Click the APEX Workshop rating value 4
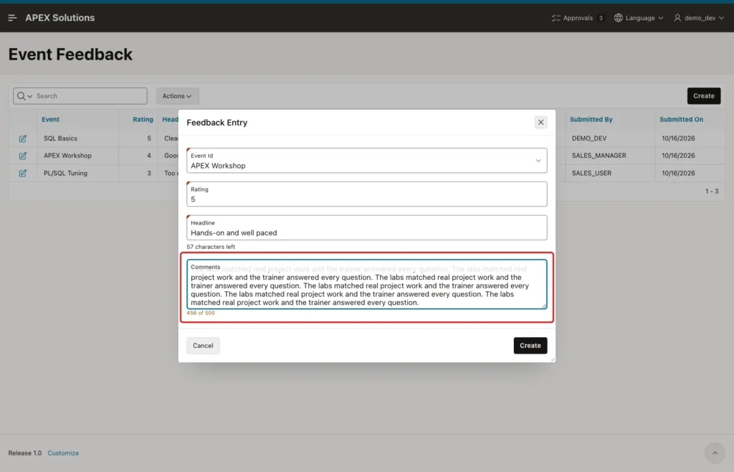 click(x=149, y=156)
